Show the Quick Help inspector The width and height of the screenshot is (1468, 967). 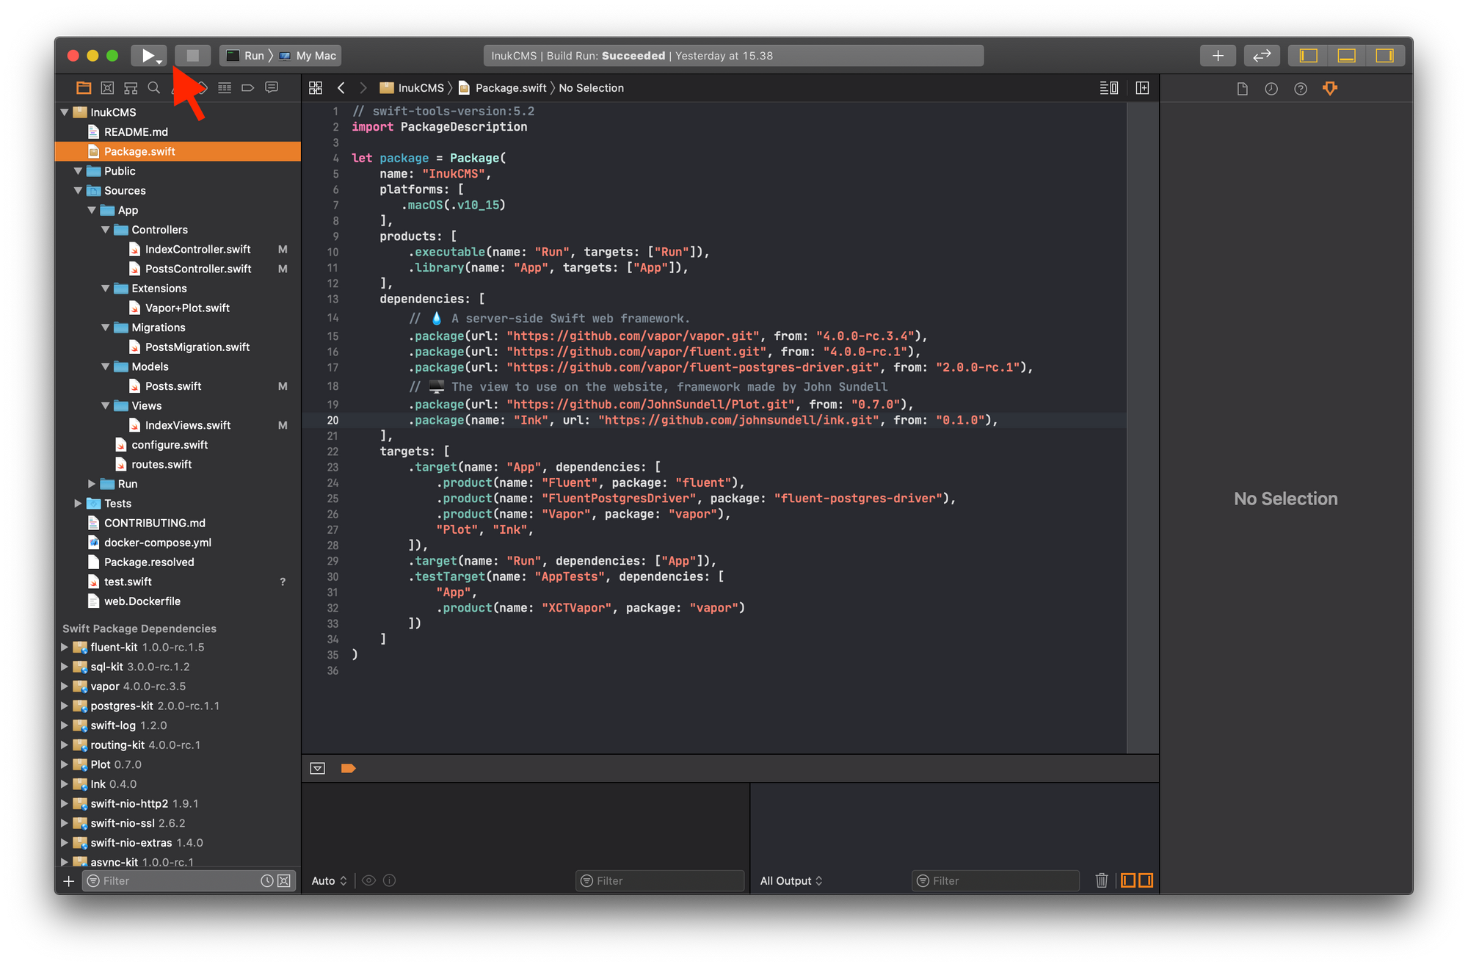[1301, 89]
